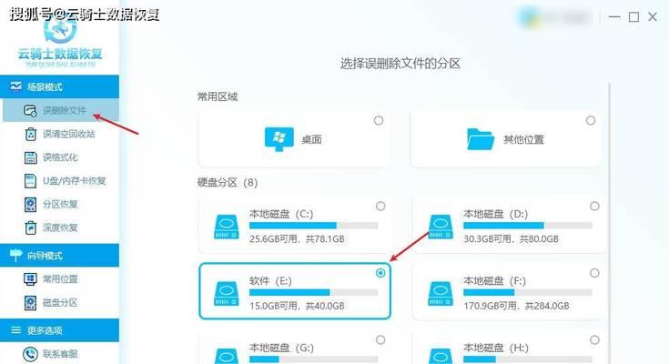Select the 误删除文件 recovery icon
This screenshot has height=364, width=669.
30,110
